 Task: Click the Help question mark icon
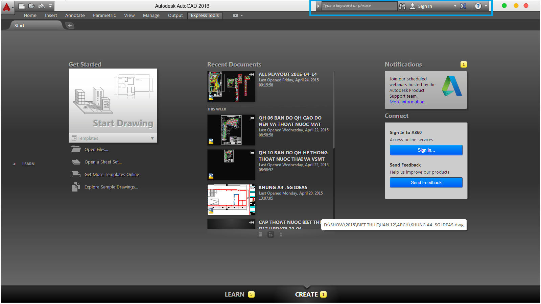478,6
